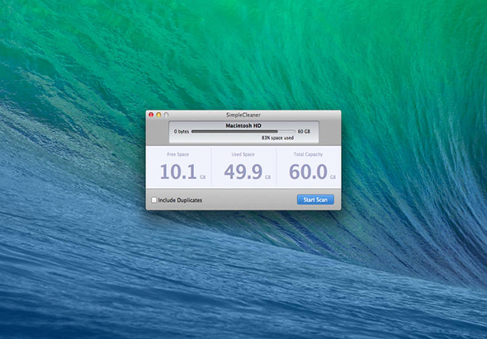The image size is (487, 339).
Task: Close the SimpleCleaner window
Action: click(151, 115)
